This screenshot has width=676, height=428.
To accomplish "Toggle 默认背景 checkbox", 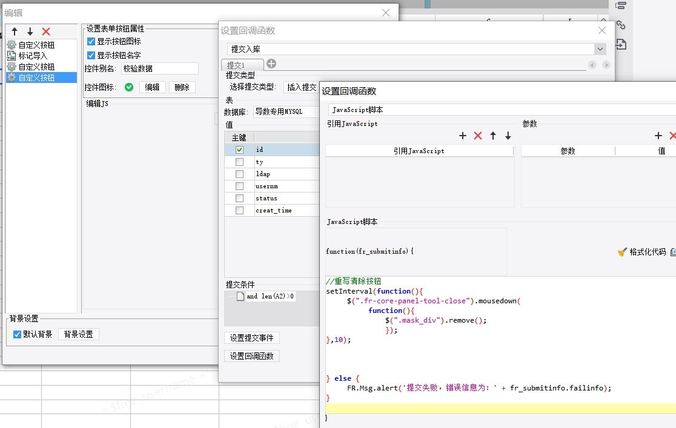I will coord(17,334).
